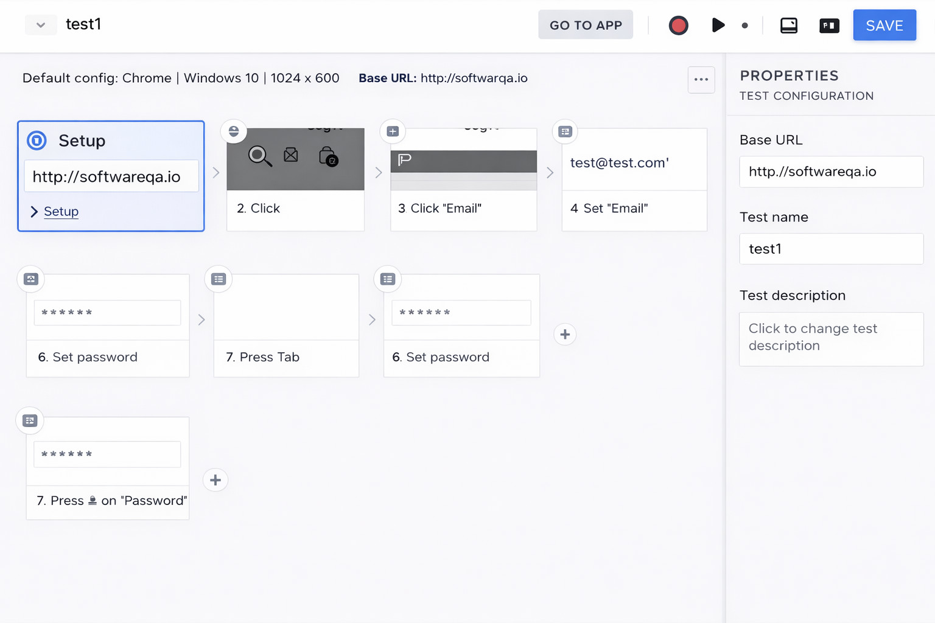Click the layout panel icon in toolbar
The image size is (935, 623).
788,26
